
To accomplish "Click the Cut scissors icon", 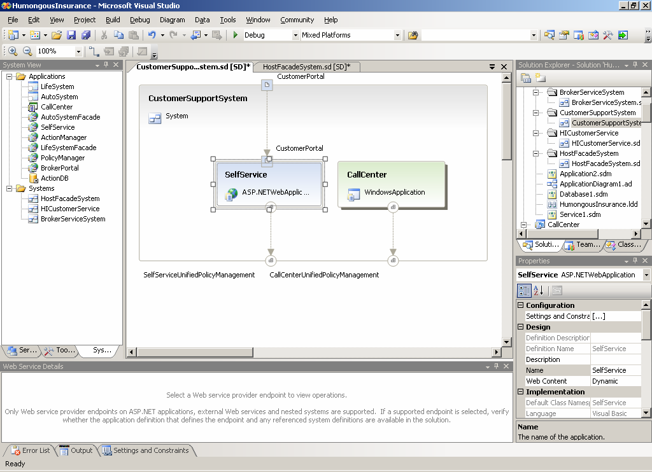I will tap(104, 35).
